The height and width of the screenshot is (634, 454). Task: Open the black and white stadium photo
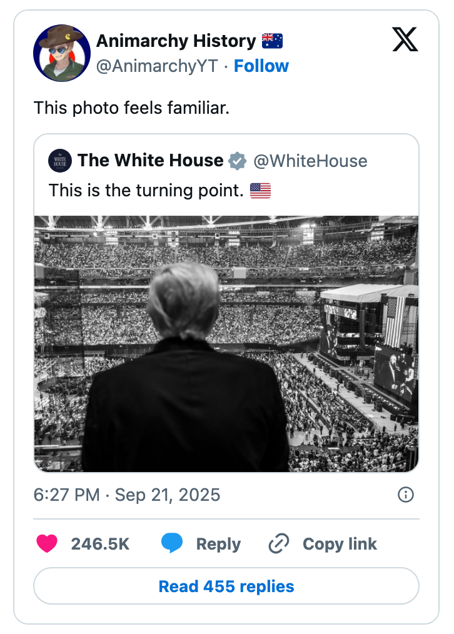point(226,344)
